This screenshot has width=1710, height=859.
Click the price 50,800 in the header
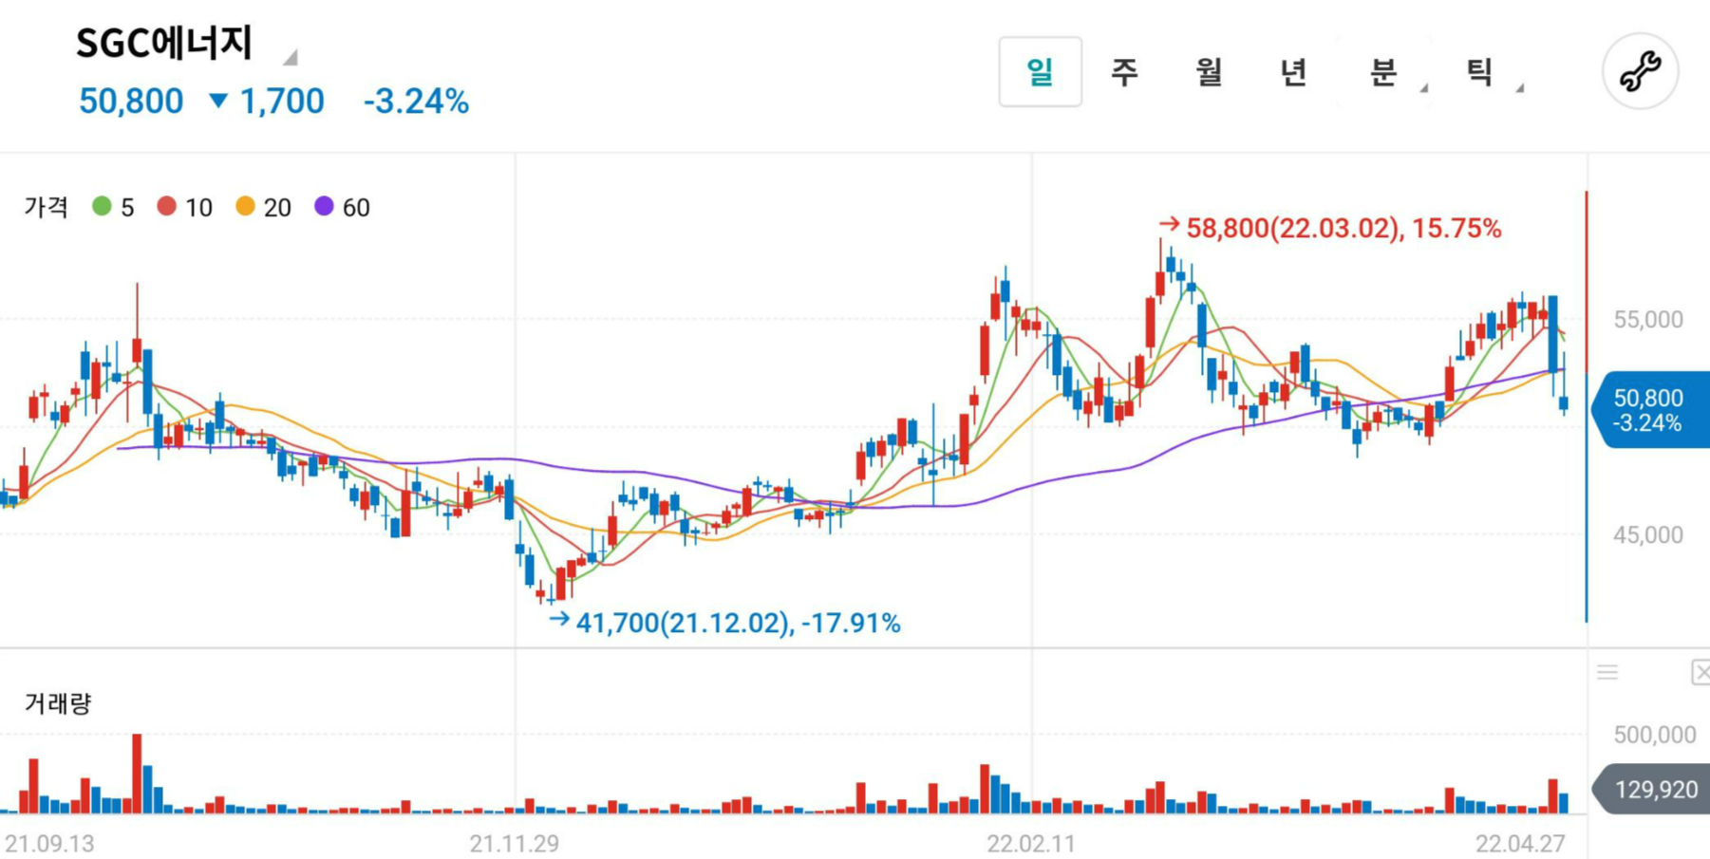[x=131, y=101]
